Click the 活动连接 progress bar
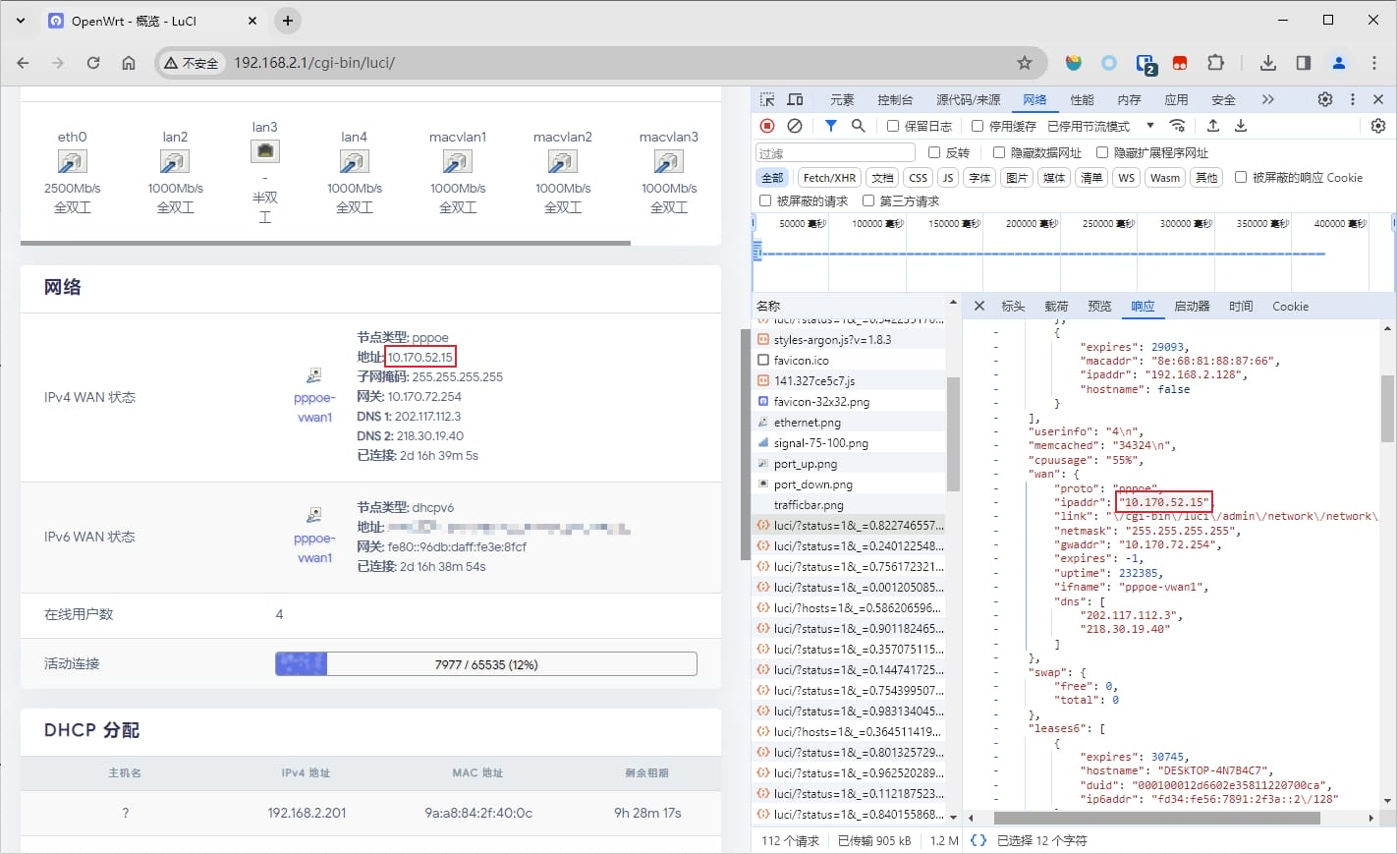The image size is (1397, 854). click(x=485, y=664)
